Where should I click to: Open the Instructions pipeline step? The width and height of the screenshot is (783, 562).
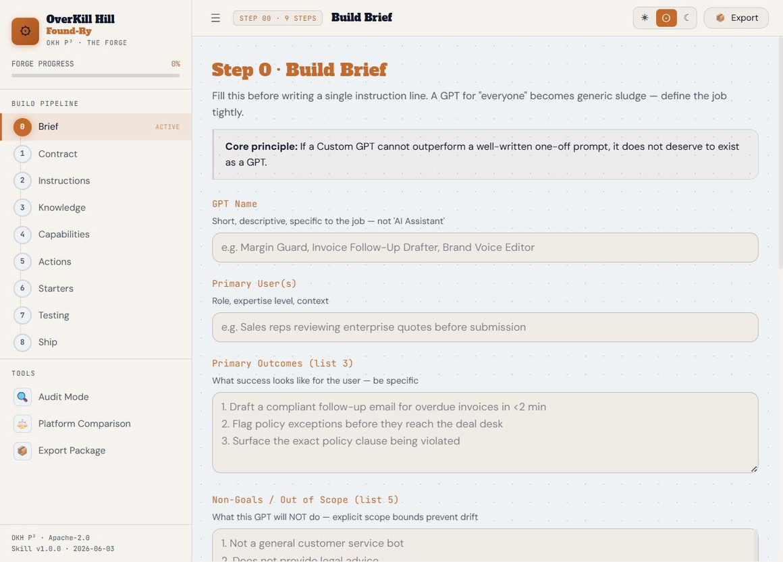pyautogui.click(x=96, y=181)
